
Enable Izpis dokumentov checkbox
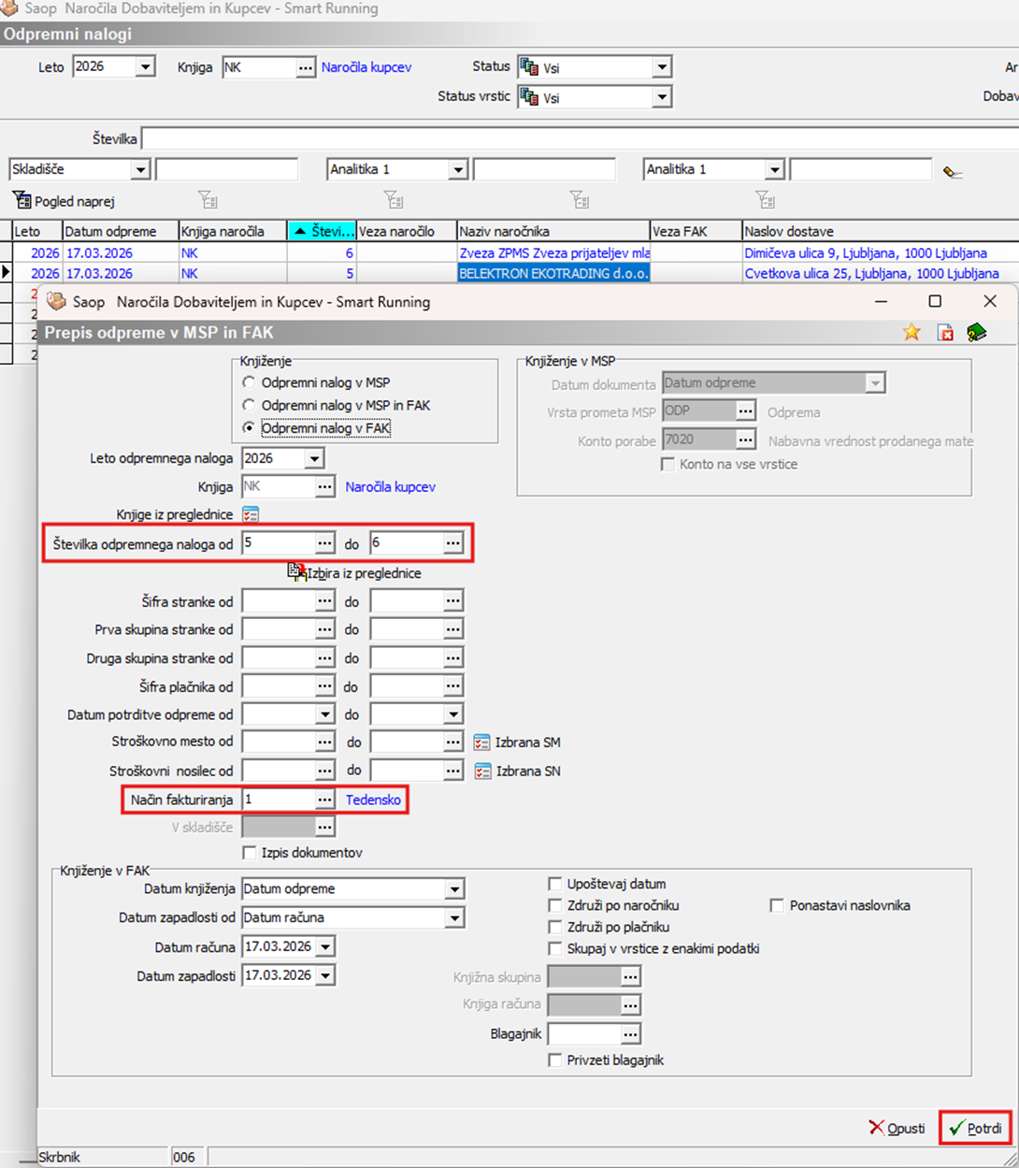250,853
